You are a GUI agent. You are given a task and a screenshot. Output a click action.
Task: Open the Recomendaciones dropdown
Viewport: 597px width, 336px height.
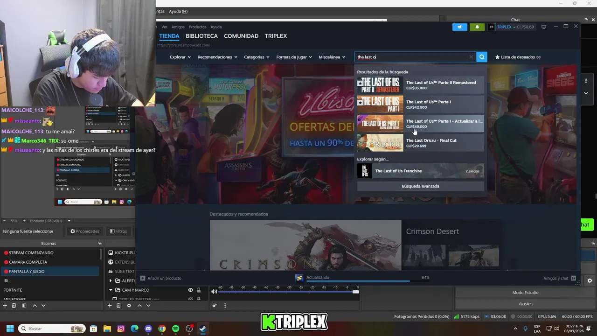coord(217,57)
